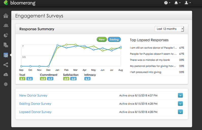202x130 pixels.
Task: Toggle the Existing series in the chart
Action: [114, 40]
